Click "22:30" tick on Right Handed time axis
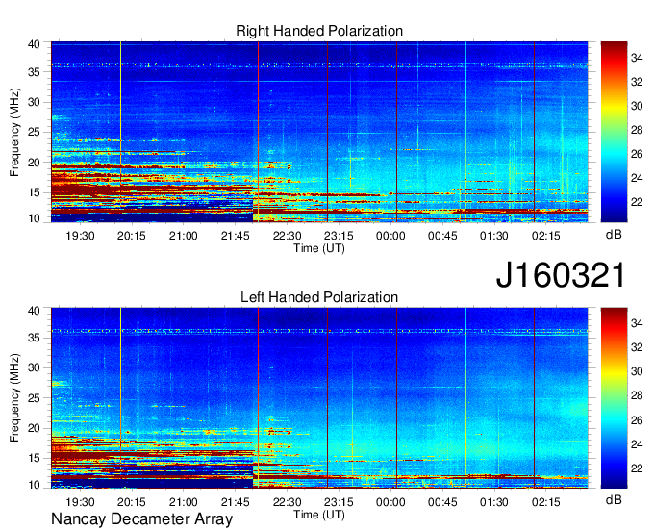This screenshot has width=654, height=531. coord(287,236)
